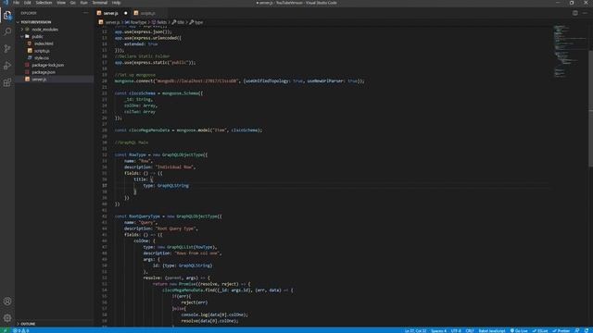The image size is (593, 333).
Task: Open the Accounts menu icon
Action: [7, 302]
